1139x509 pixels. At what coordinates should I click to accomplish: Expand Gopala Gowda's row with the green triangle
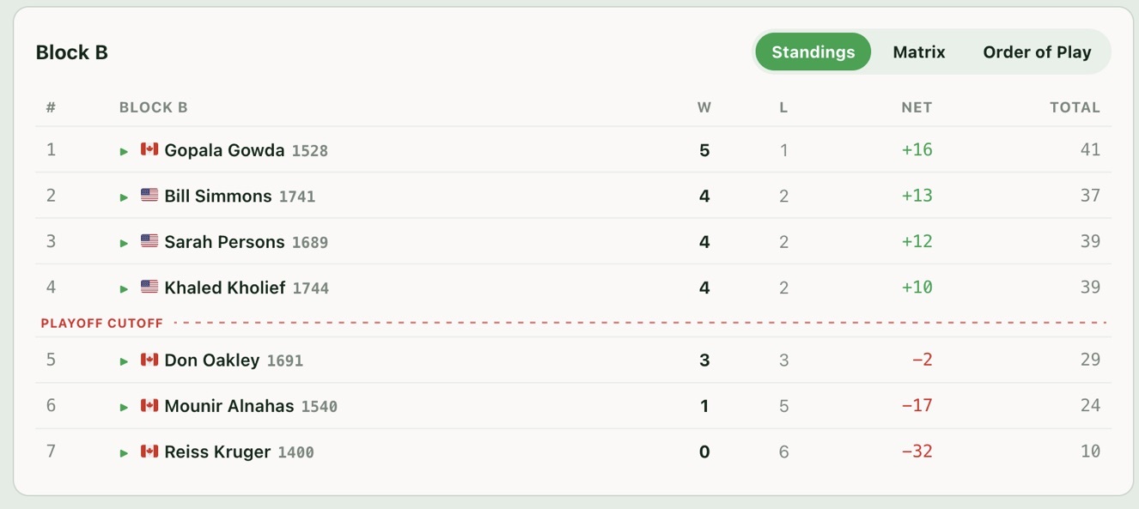[124, 151]
